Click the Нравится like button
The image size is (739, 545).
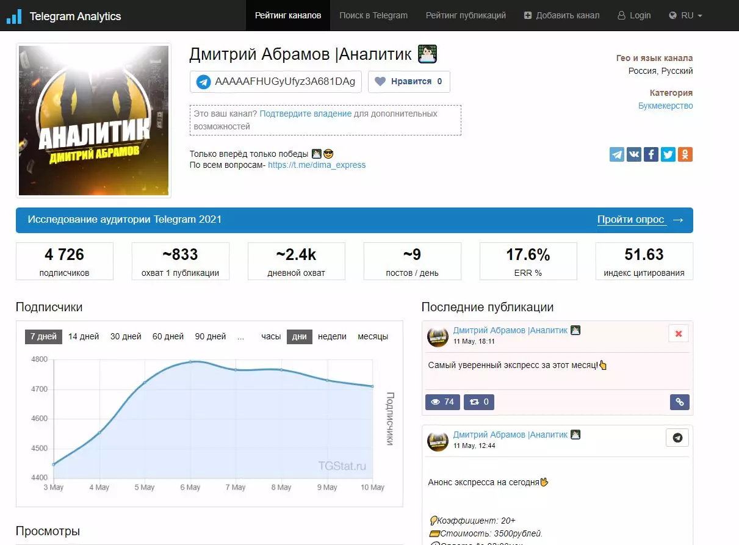tap(409, 81)
